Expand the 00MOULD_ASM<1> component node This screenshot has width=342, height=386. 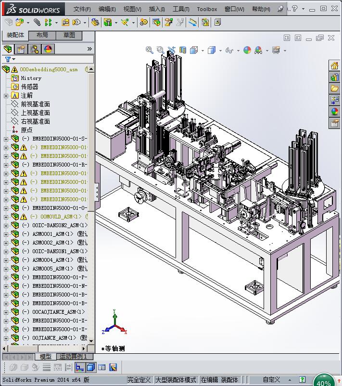click(x=6, y=217)
